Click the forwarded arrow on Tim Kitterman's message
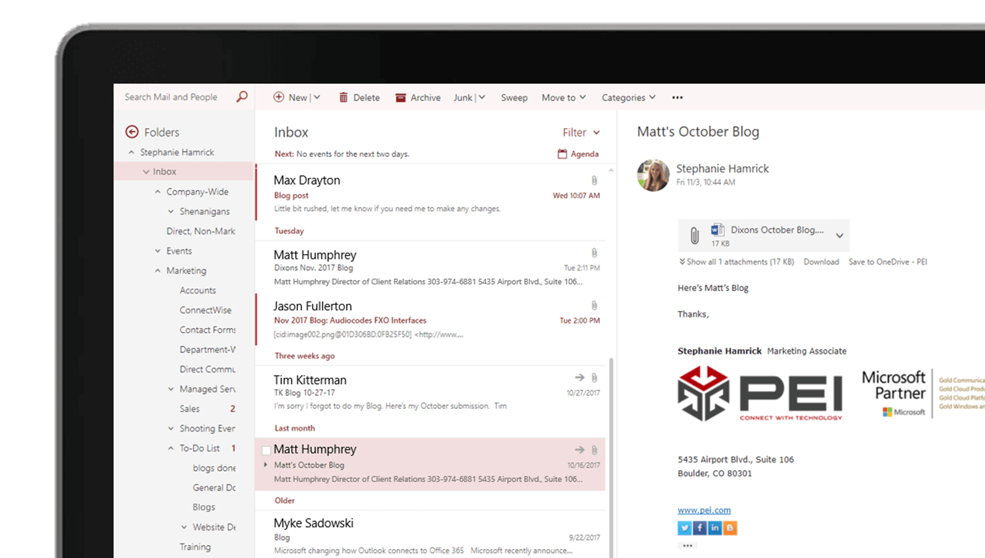The image size is (985, 558). 579,378
